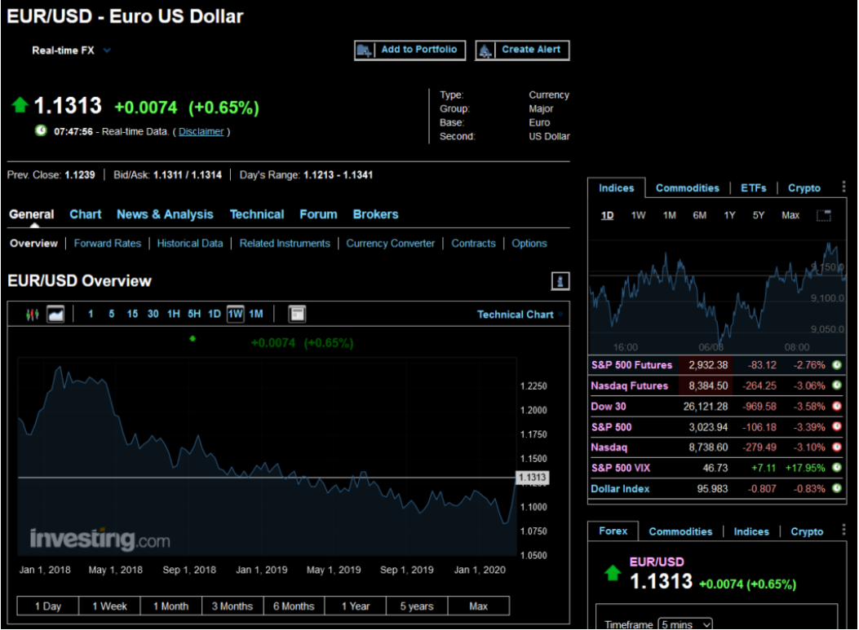
Task: Open the Contracts sub-tab
Action: (473, 244)
